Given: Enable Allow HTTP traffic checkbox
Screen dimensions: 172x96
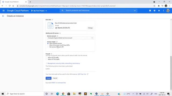Looking at the screenshot, I should coord(46,58).
